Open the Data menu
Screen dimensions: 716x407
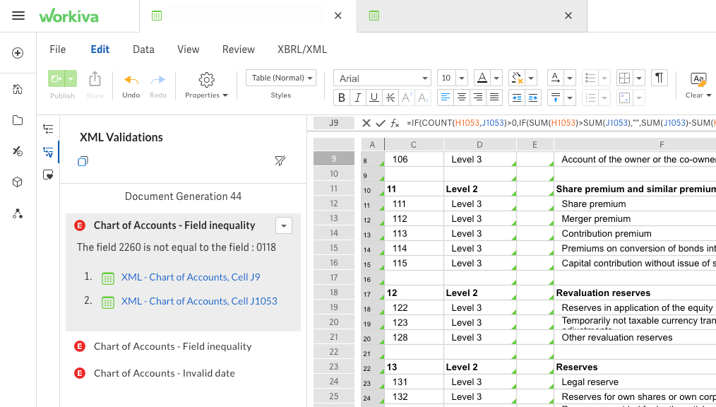pyautogui.click(x=143, y=49)
